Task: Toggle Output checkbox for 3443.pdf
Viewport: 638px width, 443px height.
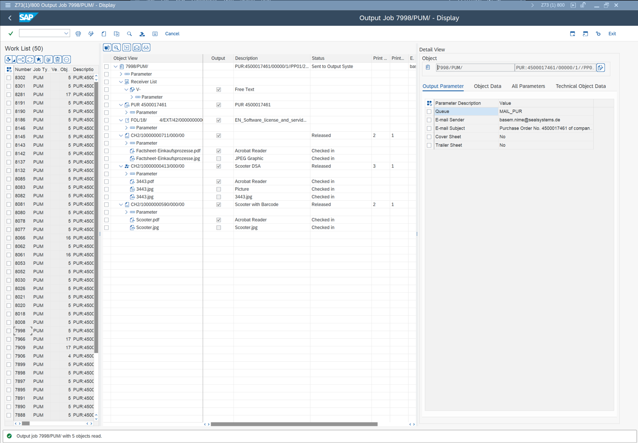Action: [219, 181]
